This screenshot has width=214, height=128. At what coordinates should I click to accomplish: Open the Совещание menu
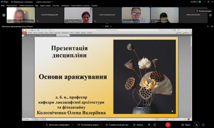point(65,6)
